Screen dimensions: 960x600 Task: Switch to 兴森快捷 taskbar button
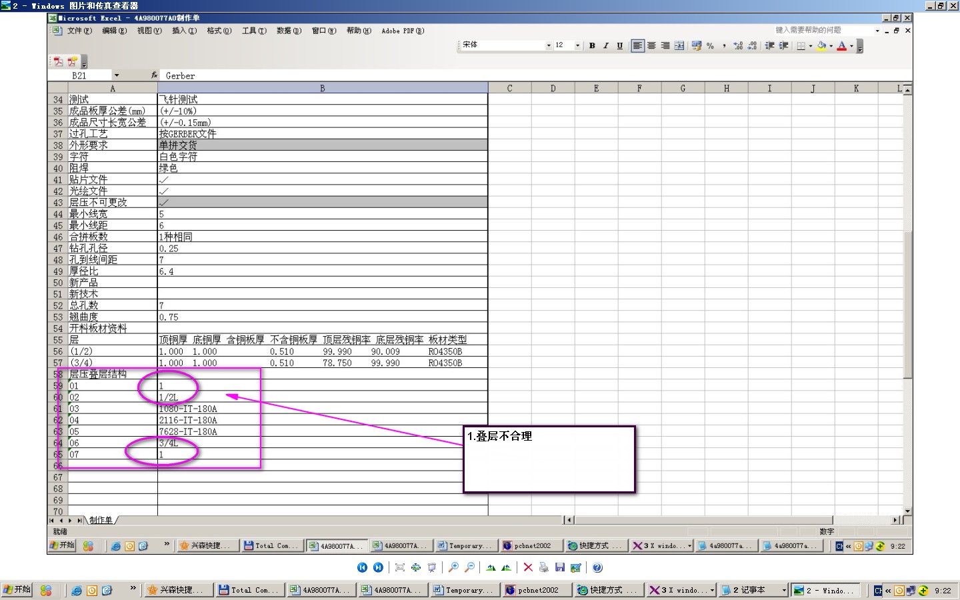(180, 590)
